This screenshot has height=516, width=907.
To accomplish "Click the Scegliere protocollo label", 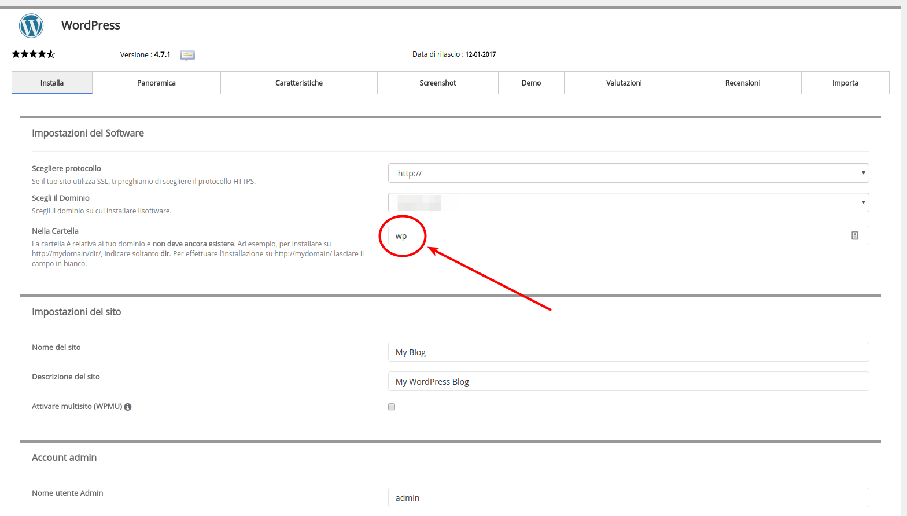I will point(67,168).
